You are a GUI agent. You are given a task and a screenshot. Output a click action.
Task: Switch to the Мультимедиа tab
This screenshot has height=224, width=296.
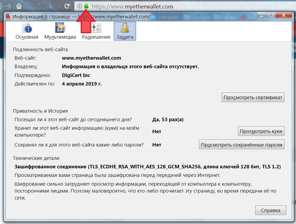point(60,31)
